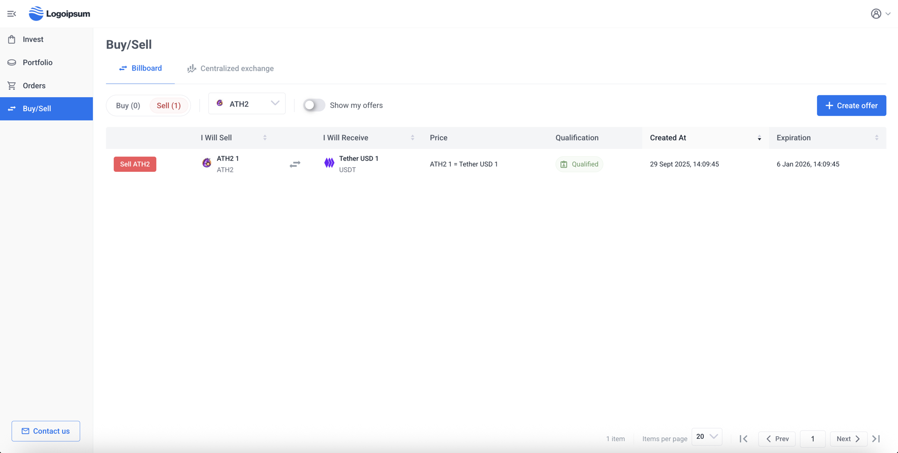
Task: Click the Buy/Sell page heading
Action: [129, 45]
